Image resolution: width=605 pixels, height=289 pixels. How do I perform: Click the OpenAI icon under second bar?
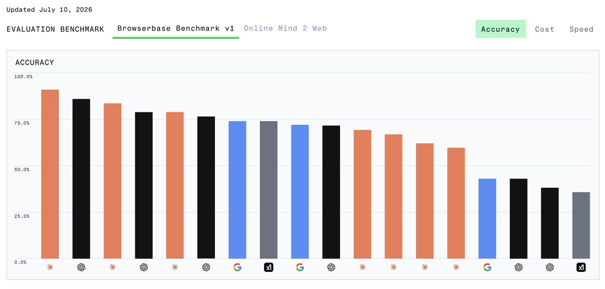(x=81, y=267)
